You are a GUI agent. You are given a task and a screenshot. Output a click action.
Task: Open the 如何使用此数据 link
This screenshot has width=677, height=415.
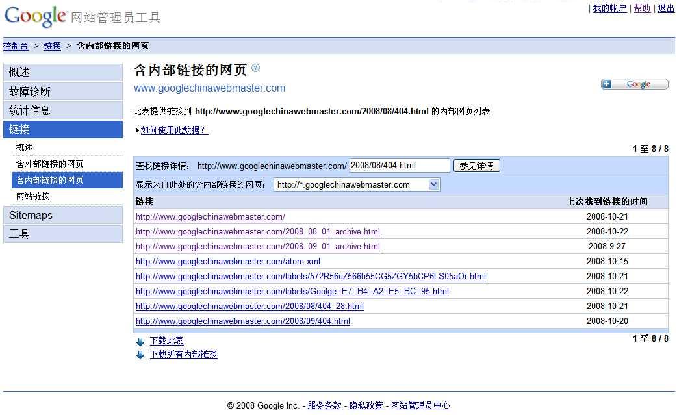[174, 131]
